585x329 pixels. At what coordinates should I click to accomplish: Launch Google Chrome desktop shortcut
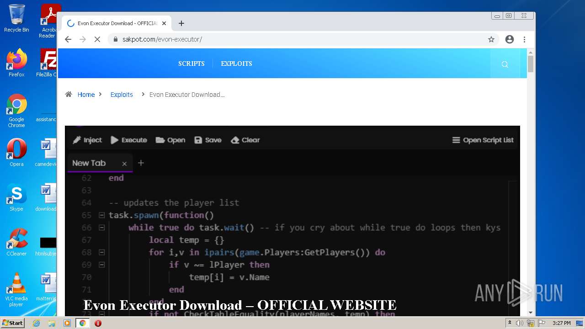(x=16, y=111)
